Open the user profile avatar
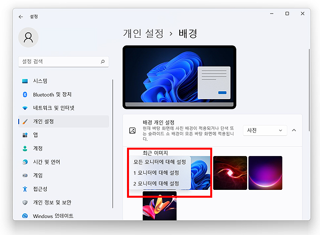The image size is (320, 235). (29, 37)
